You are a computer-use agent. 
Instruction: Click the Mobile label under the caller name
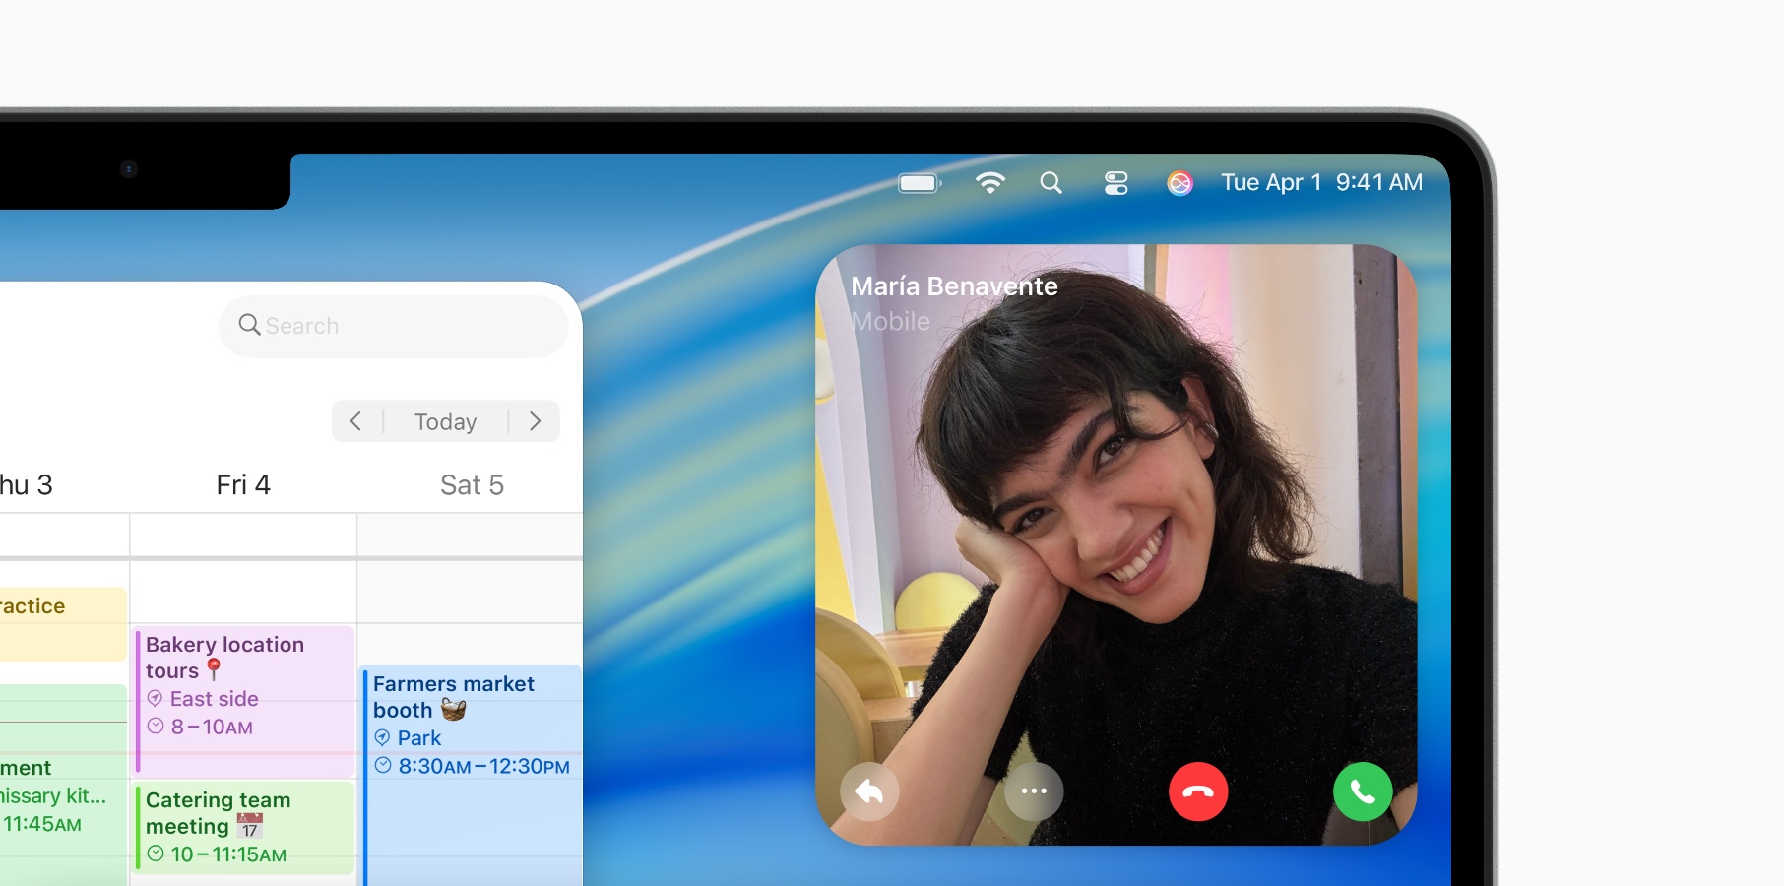[x=890, y=321]
